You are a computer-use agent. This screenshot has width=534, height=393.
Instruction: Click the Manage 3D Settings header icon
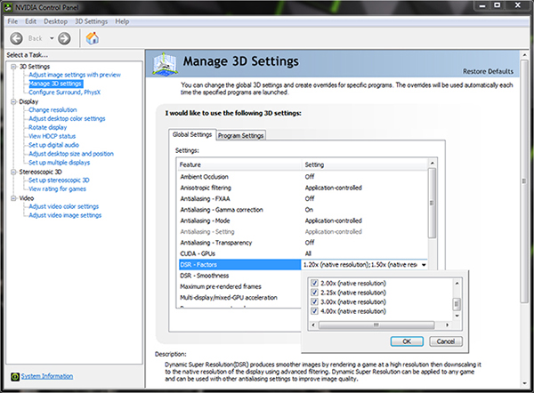166,64
